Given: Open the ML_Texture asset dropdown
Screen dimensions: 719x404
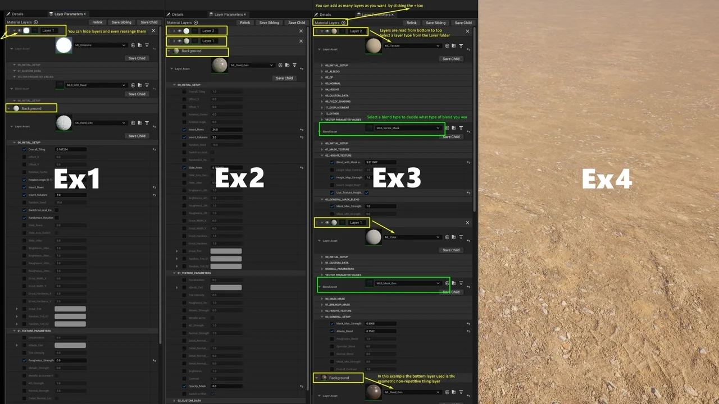Looking at the screenshot, I should (410, 45).
